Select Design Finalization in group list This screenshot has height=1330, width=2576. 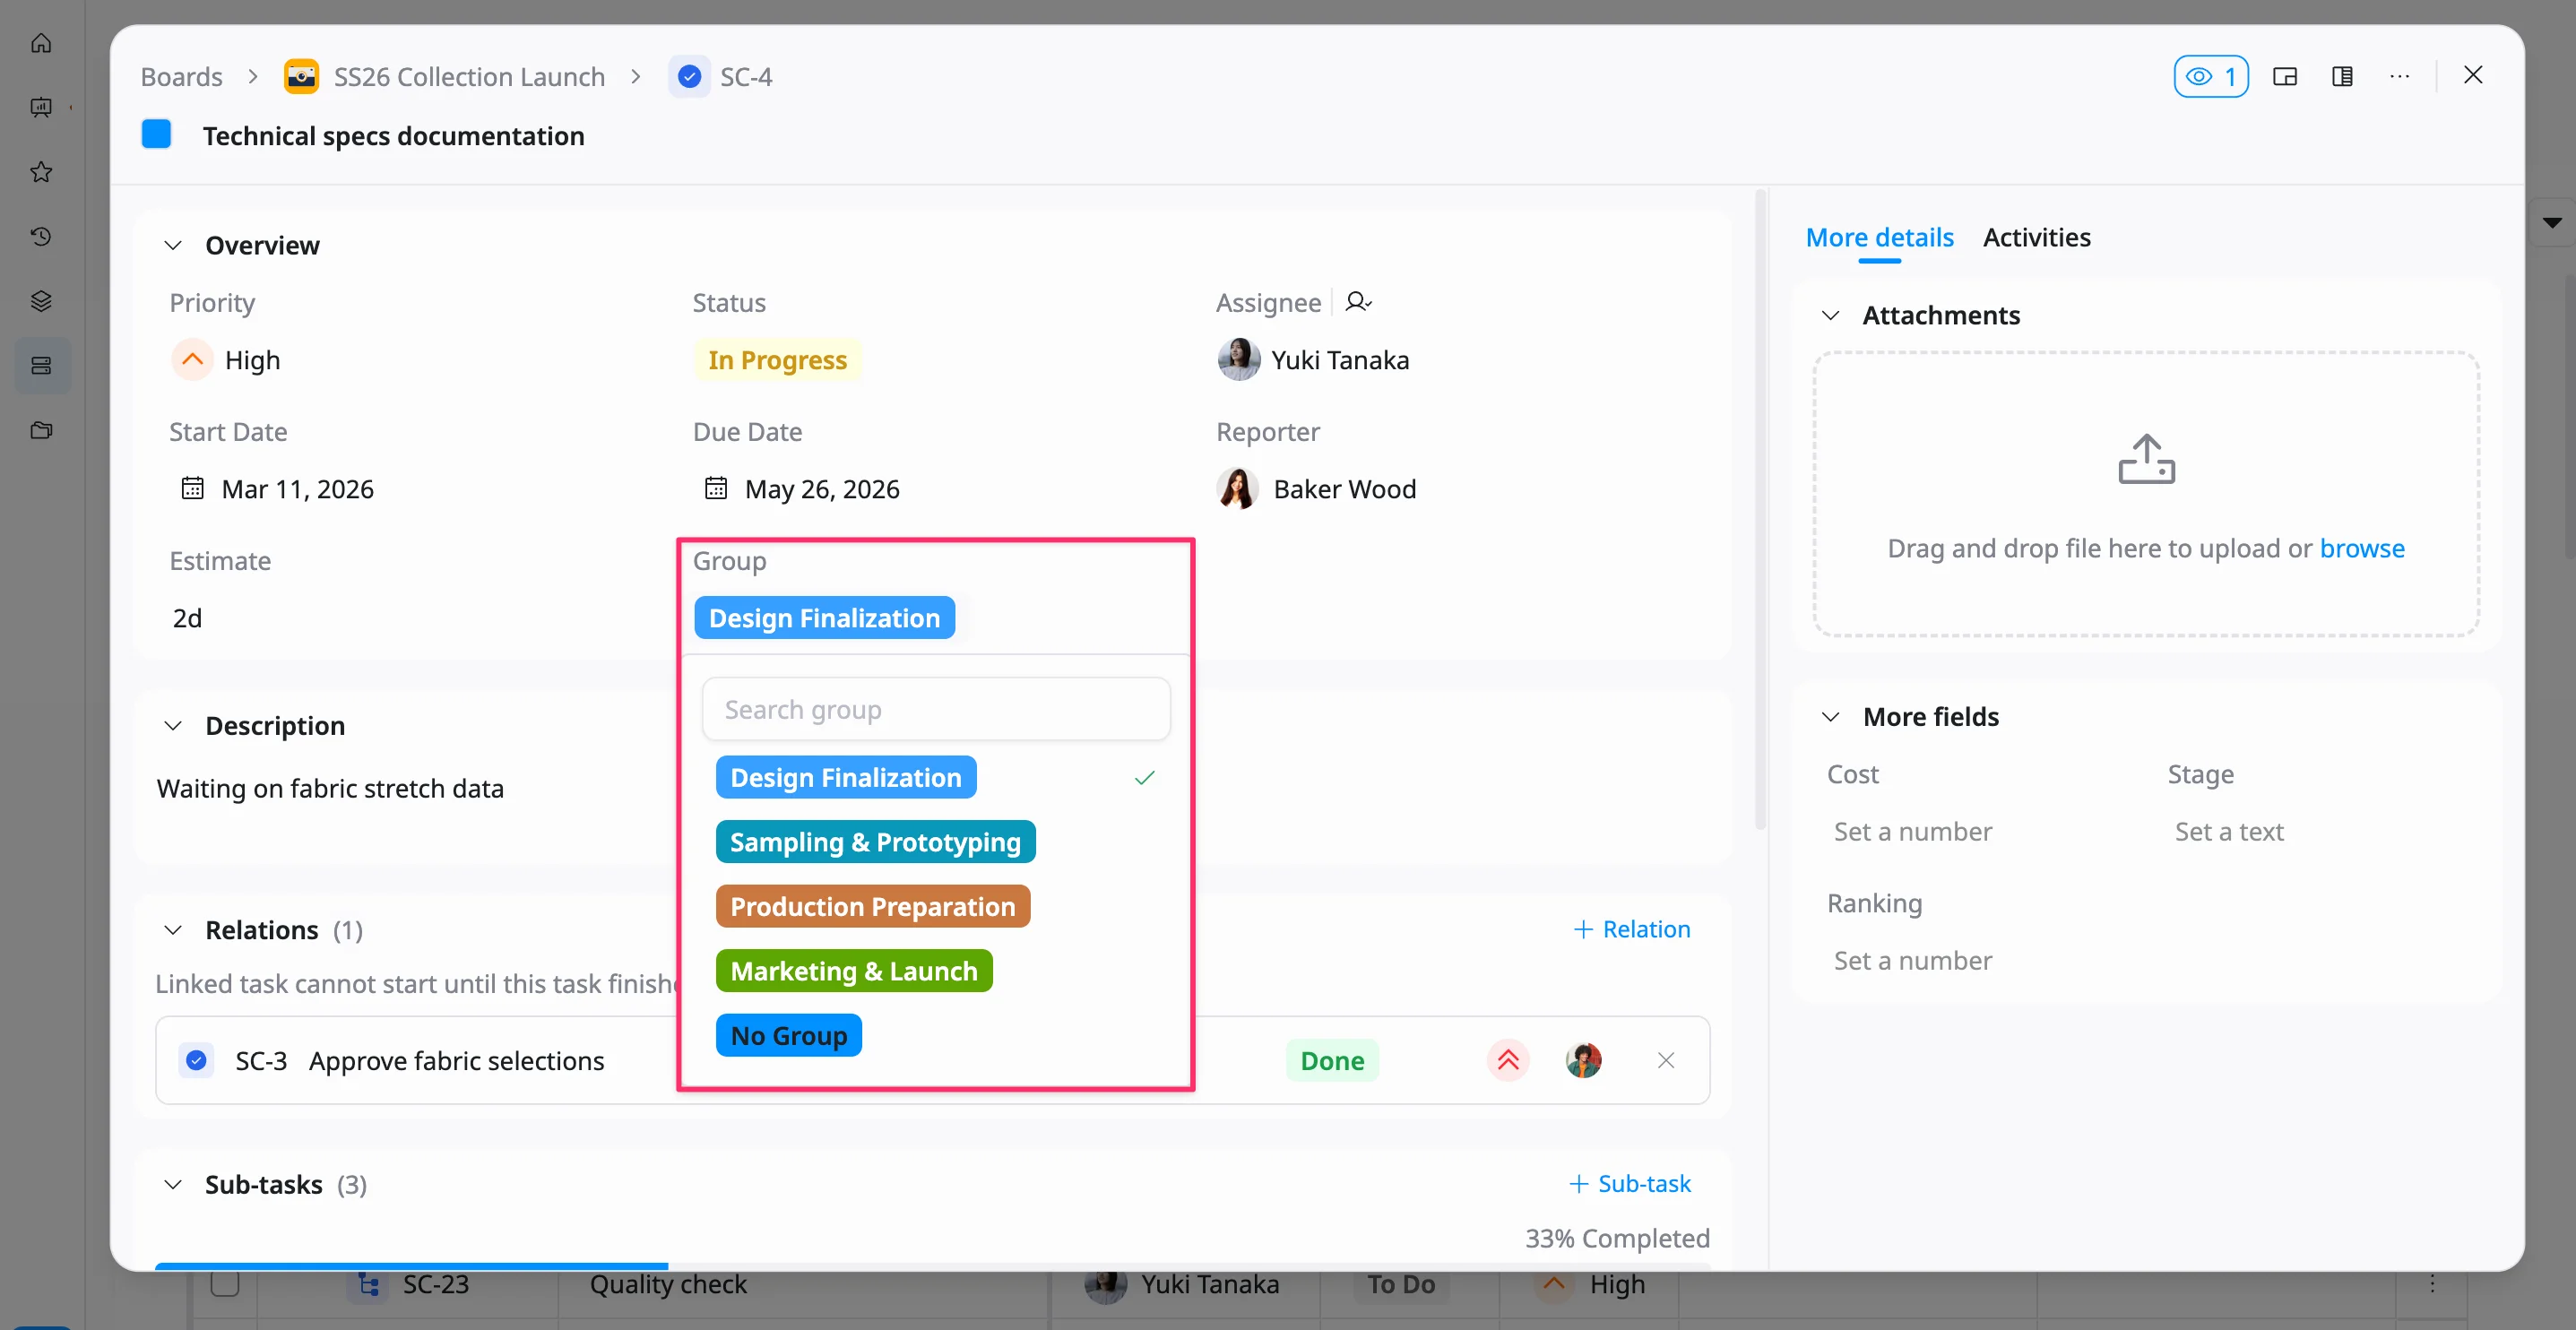click(x=845, y=777)
